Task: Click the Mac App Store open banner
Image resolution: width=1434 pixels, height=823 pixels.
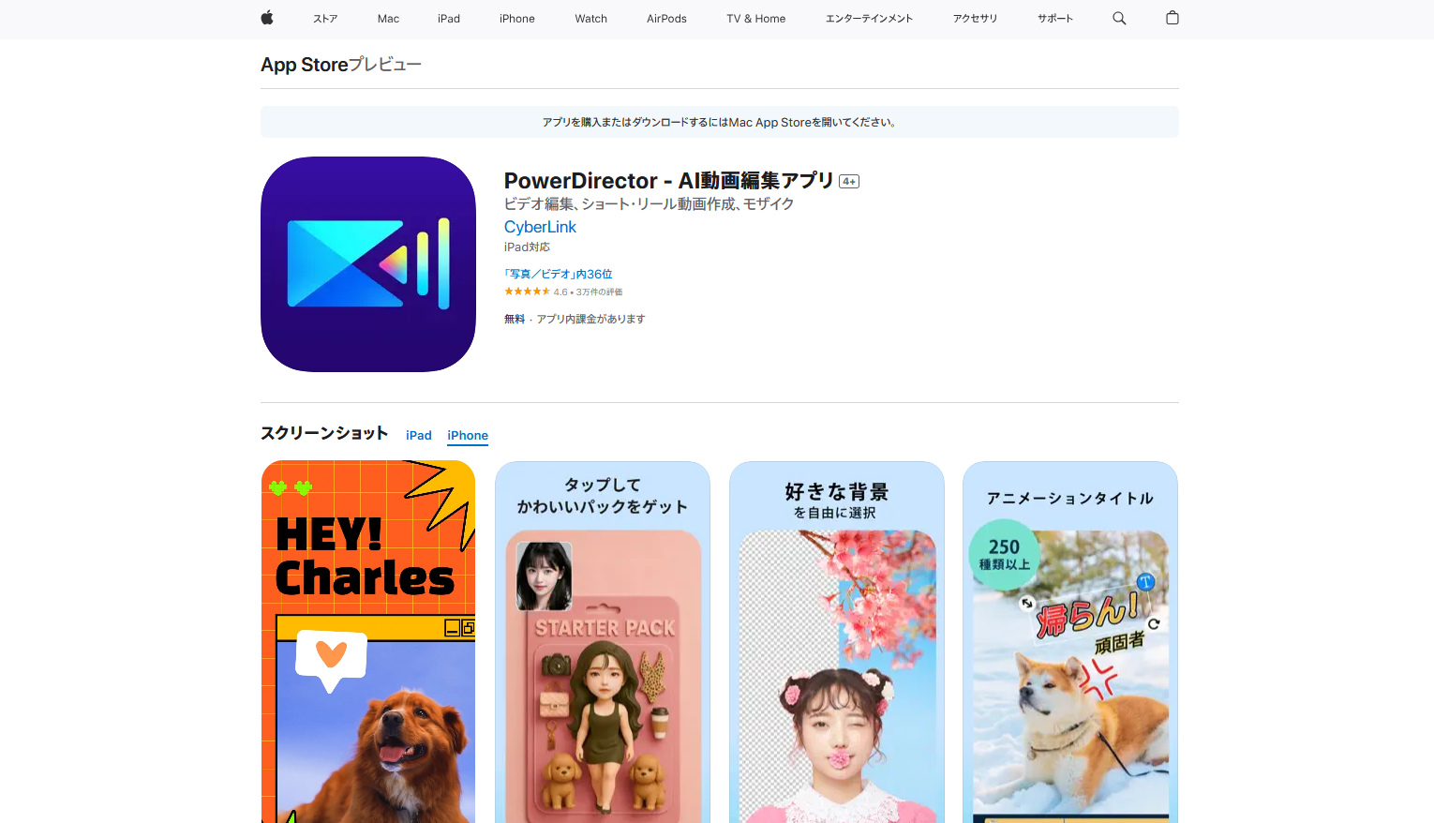Action: pos(719,122)
